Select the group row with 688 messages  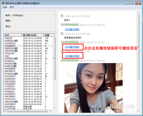tap(28, 41)
